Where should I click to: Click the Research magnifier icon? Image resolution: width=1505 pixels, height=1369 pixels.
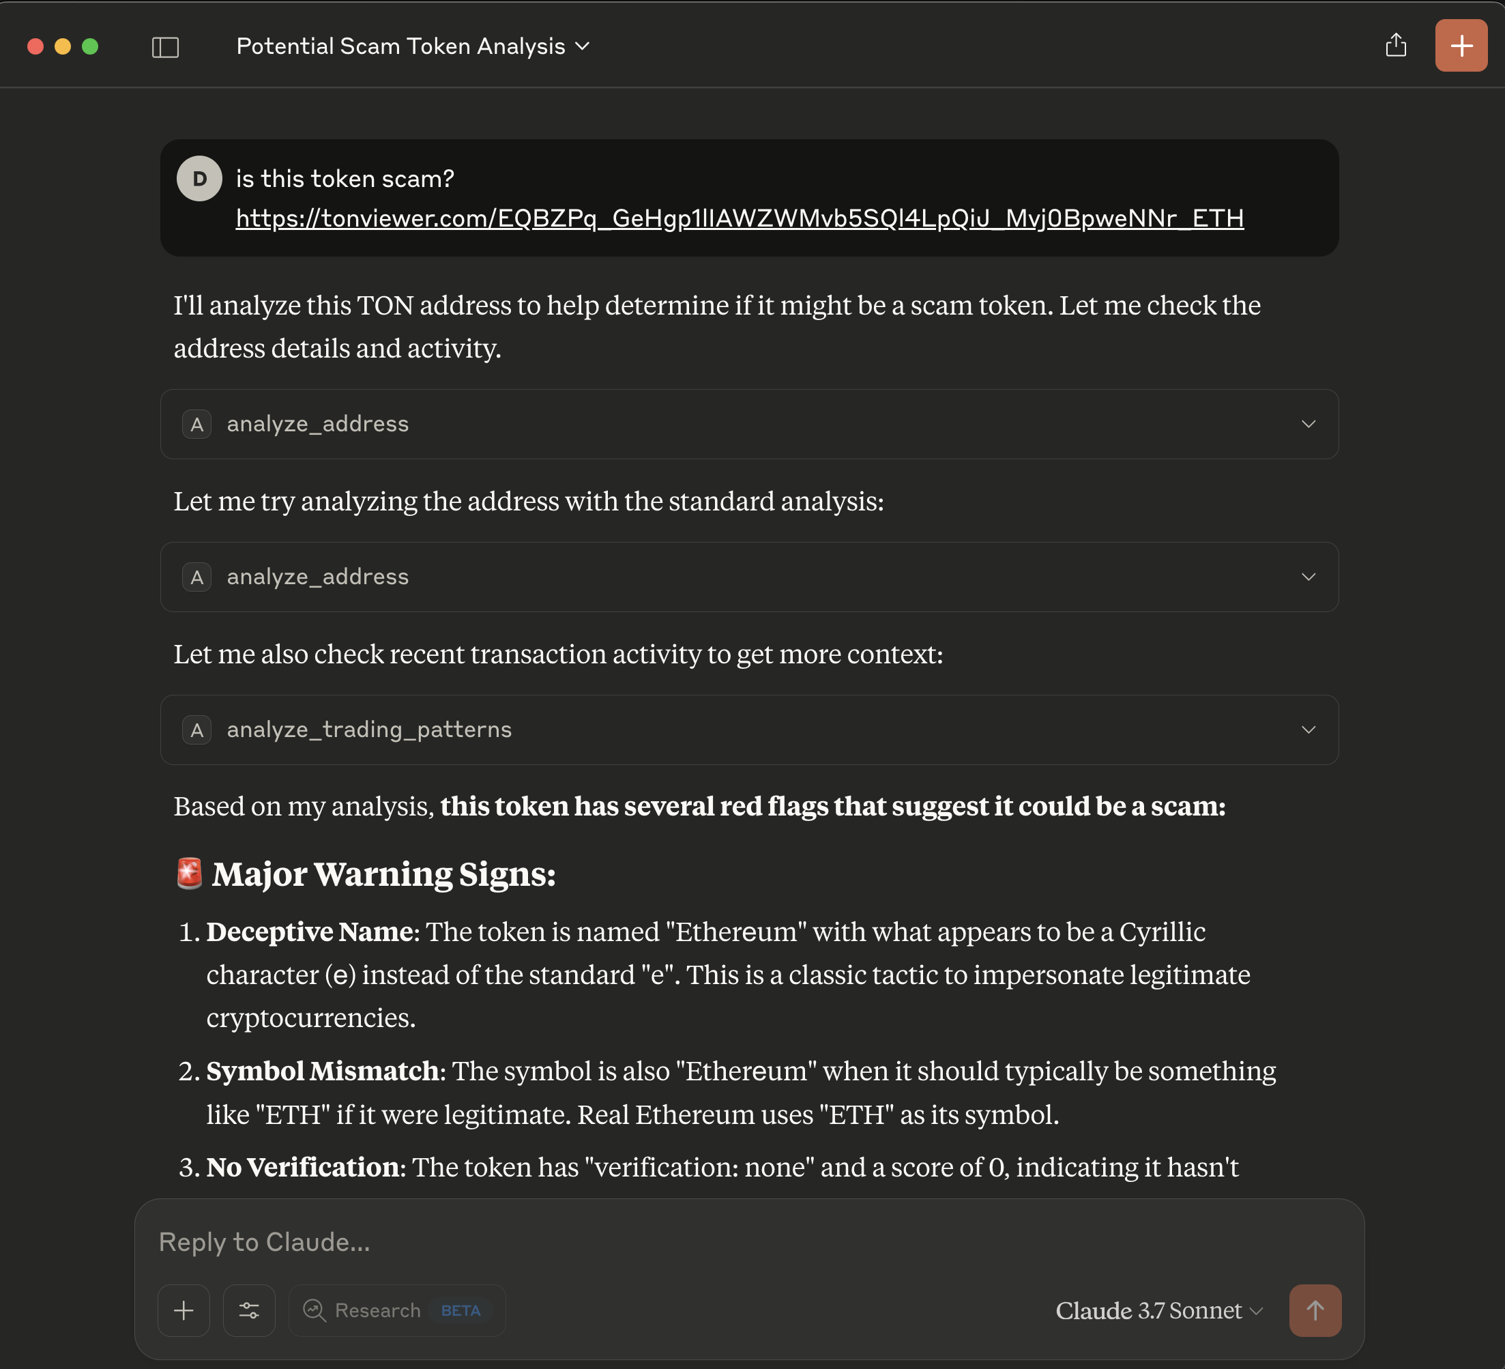(x=315, y=1311)
